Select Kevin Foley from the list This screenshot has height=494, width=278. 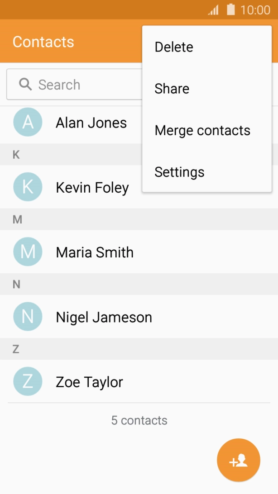click(x=92, y=187)
